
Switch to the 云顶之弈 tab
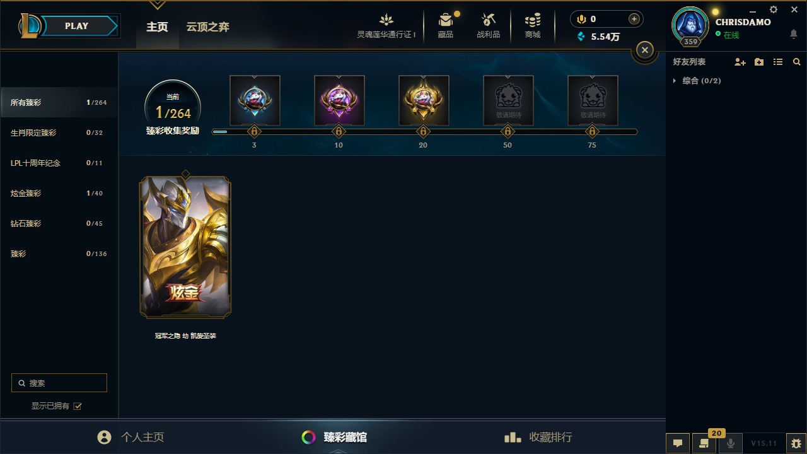pos(207,27)
